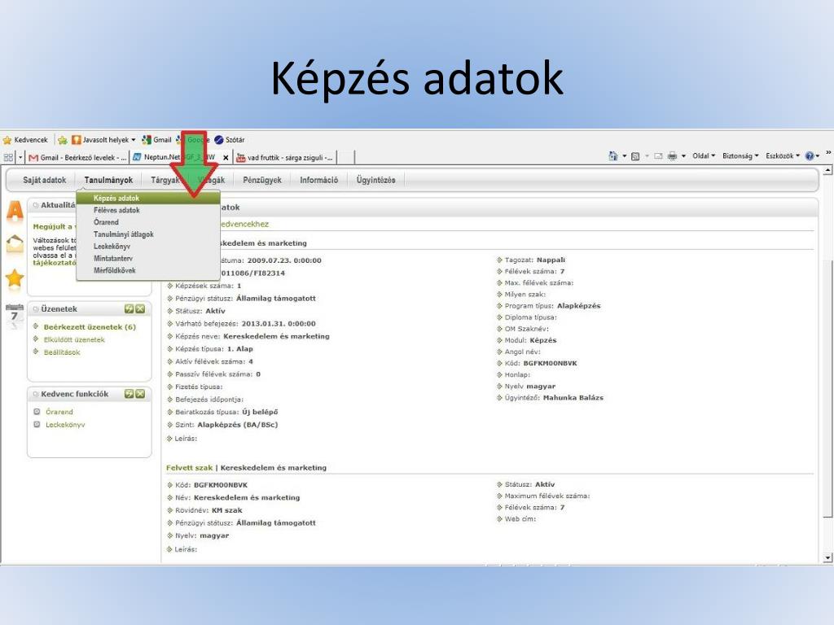Close the Neptun.Net browser tab
Viewport: 834px width, 625px height.
[x=226, y=158]
